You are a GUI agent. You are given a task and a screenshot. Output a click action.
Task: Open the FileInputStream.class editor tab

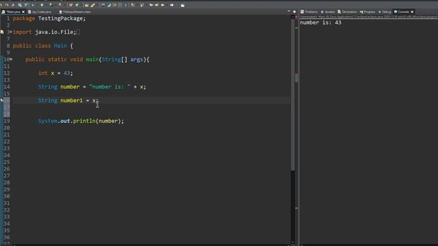pyautogui.click(x=75, y=12)
